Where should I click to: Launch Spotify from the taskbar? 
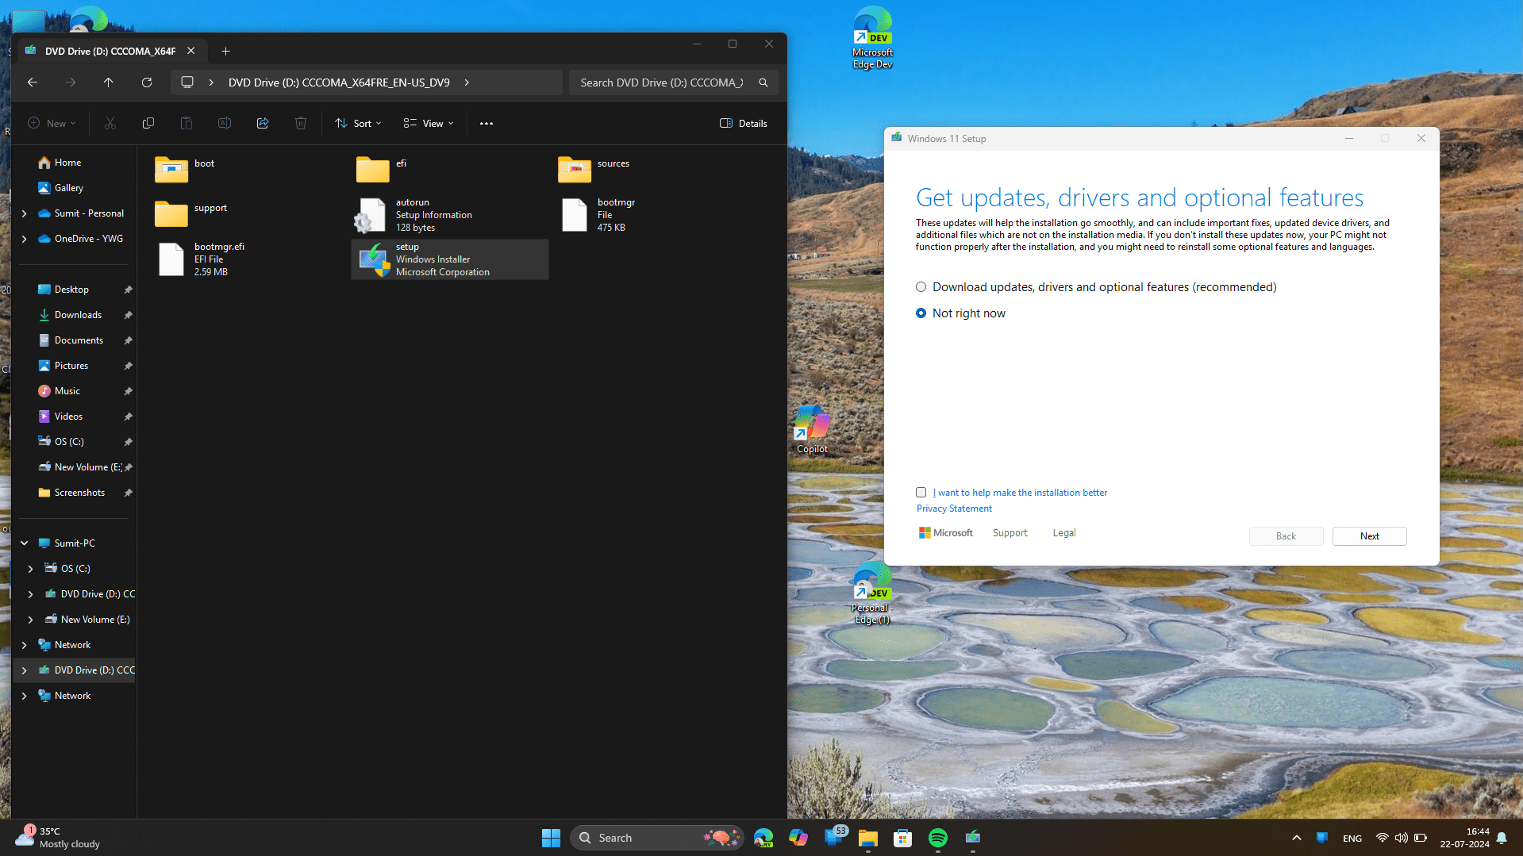click(x=937, y=837)
